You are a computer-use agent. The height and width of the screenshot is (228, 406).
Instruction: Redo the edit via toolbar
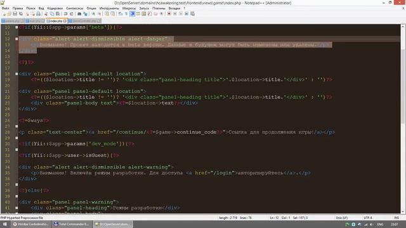[x=72, y=14]
